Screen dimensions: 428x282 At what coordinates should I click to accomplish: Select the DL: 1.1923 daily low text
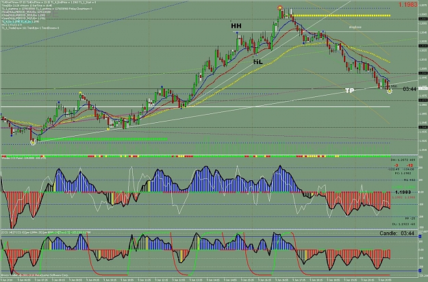[x=404, y=224]
